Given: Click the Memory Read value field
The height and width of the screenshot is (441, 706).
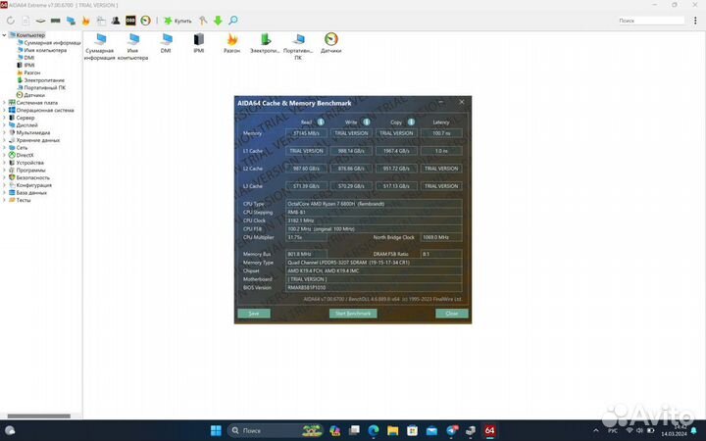Looking at the screenshot, I should coord(306,133).
